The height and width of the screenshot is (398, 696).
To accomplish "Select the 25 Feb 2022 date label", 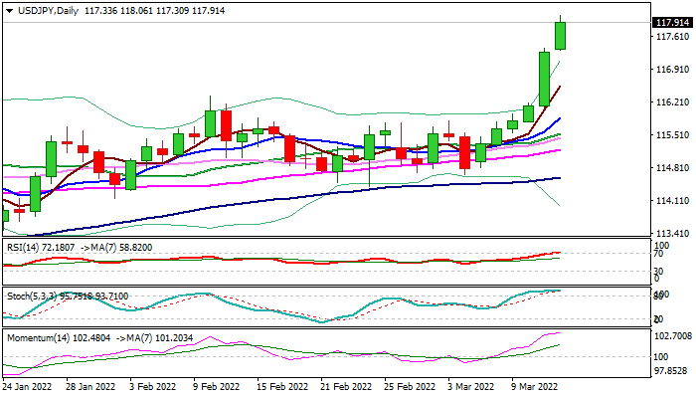I will click(409, 386).
